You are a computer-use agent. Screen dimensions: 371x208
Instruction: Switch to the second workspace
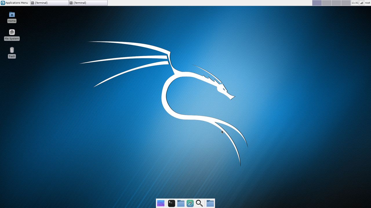(x=326, y=3)
